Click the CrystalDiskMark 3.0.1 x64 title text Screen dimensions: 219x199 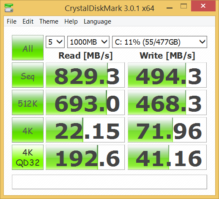(109, 8)
